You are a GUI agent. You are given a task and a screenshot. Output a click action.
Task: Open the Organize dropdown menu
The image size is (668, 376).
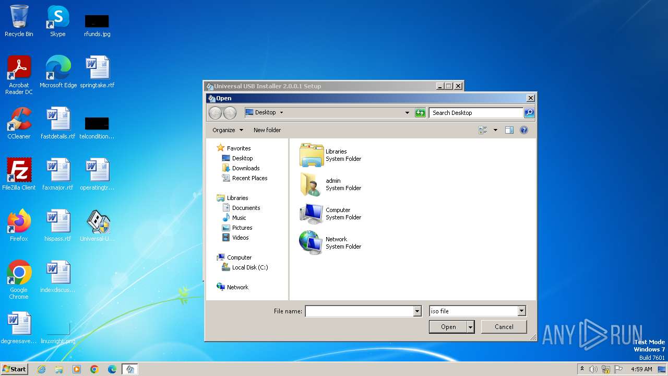click(228, 130)
